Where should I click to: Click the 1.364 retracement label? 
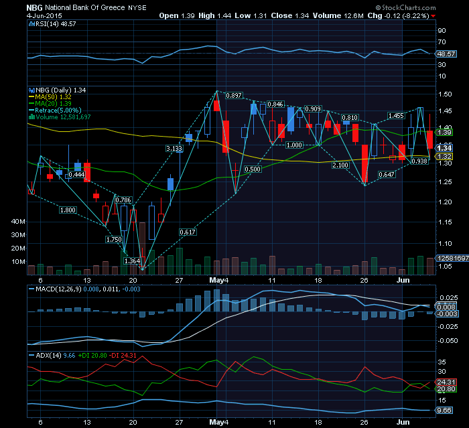[x=132, y=261]
